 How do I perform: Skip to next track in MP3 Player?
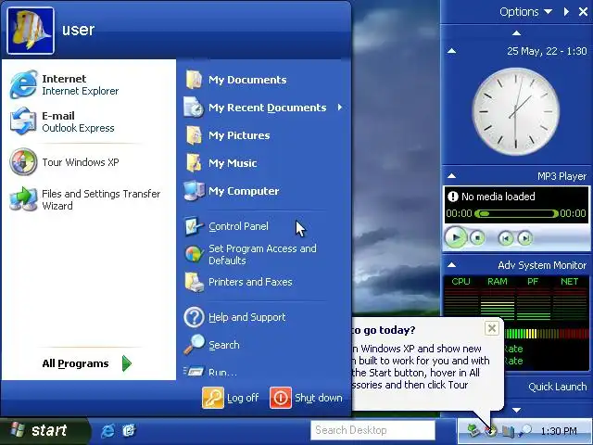click(x=524, y=238)
